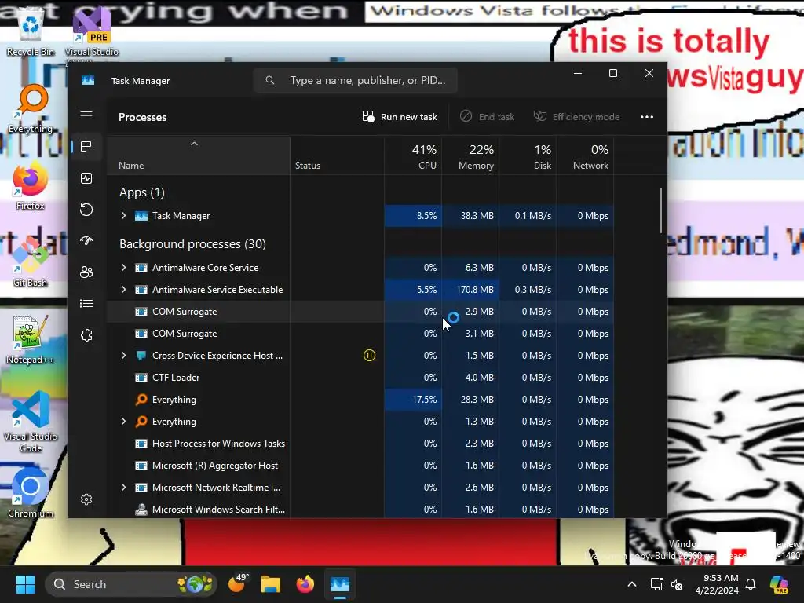Open App history sidebar icon
The height and width of the screenshot is (603, 804).
86,209
